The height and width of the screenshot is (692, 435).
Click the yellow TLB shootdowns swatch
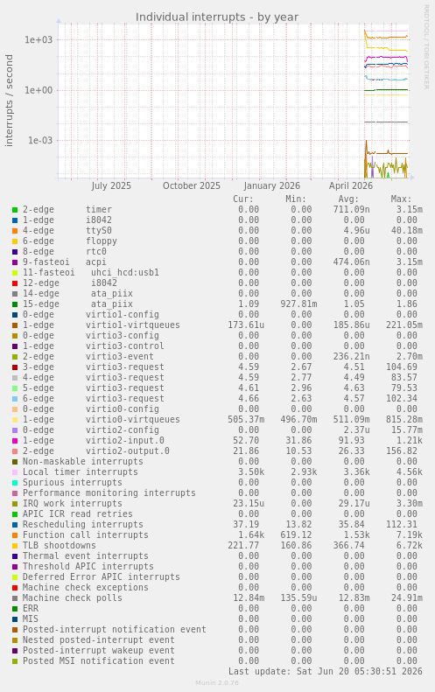[x=15, y=546]
